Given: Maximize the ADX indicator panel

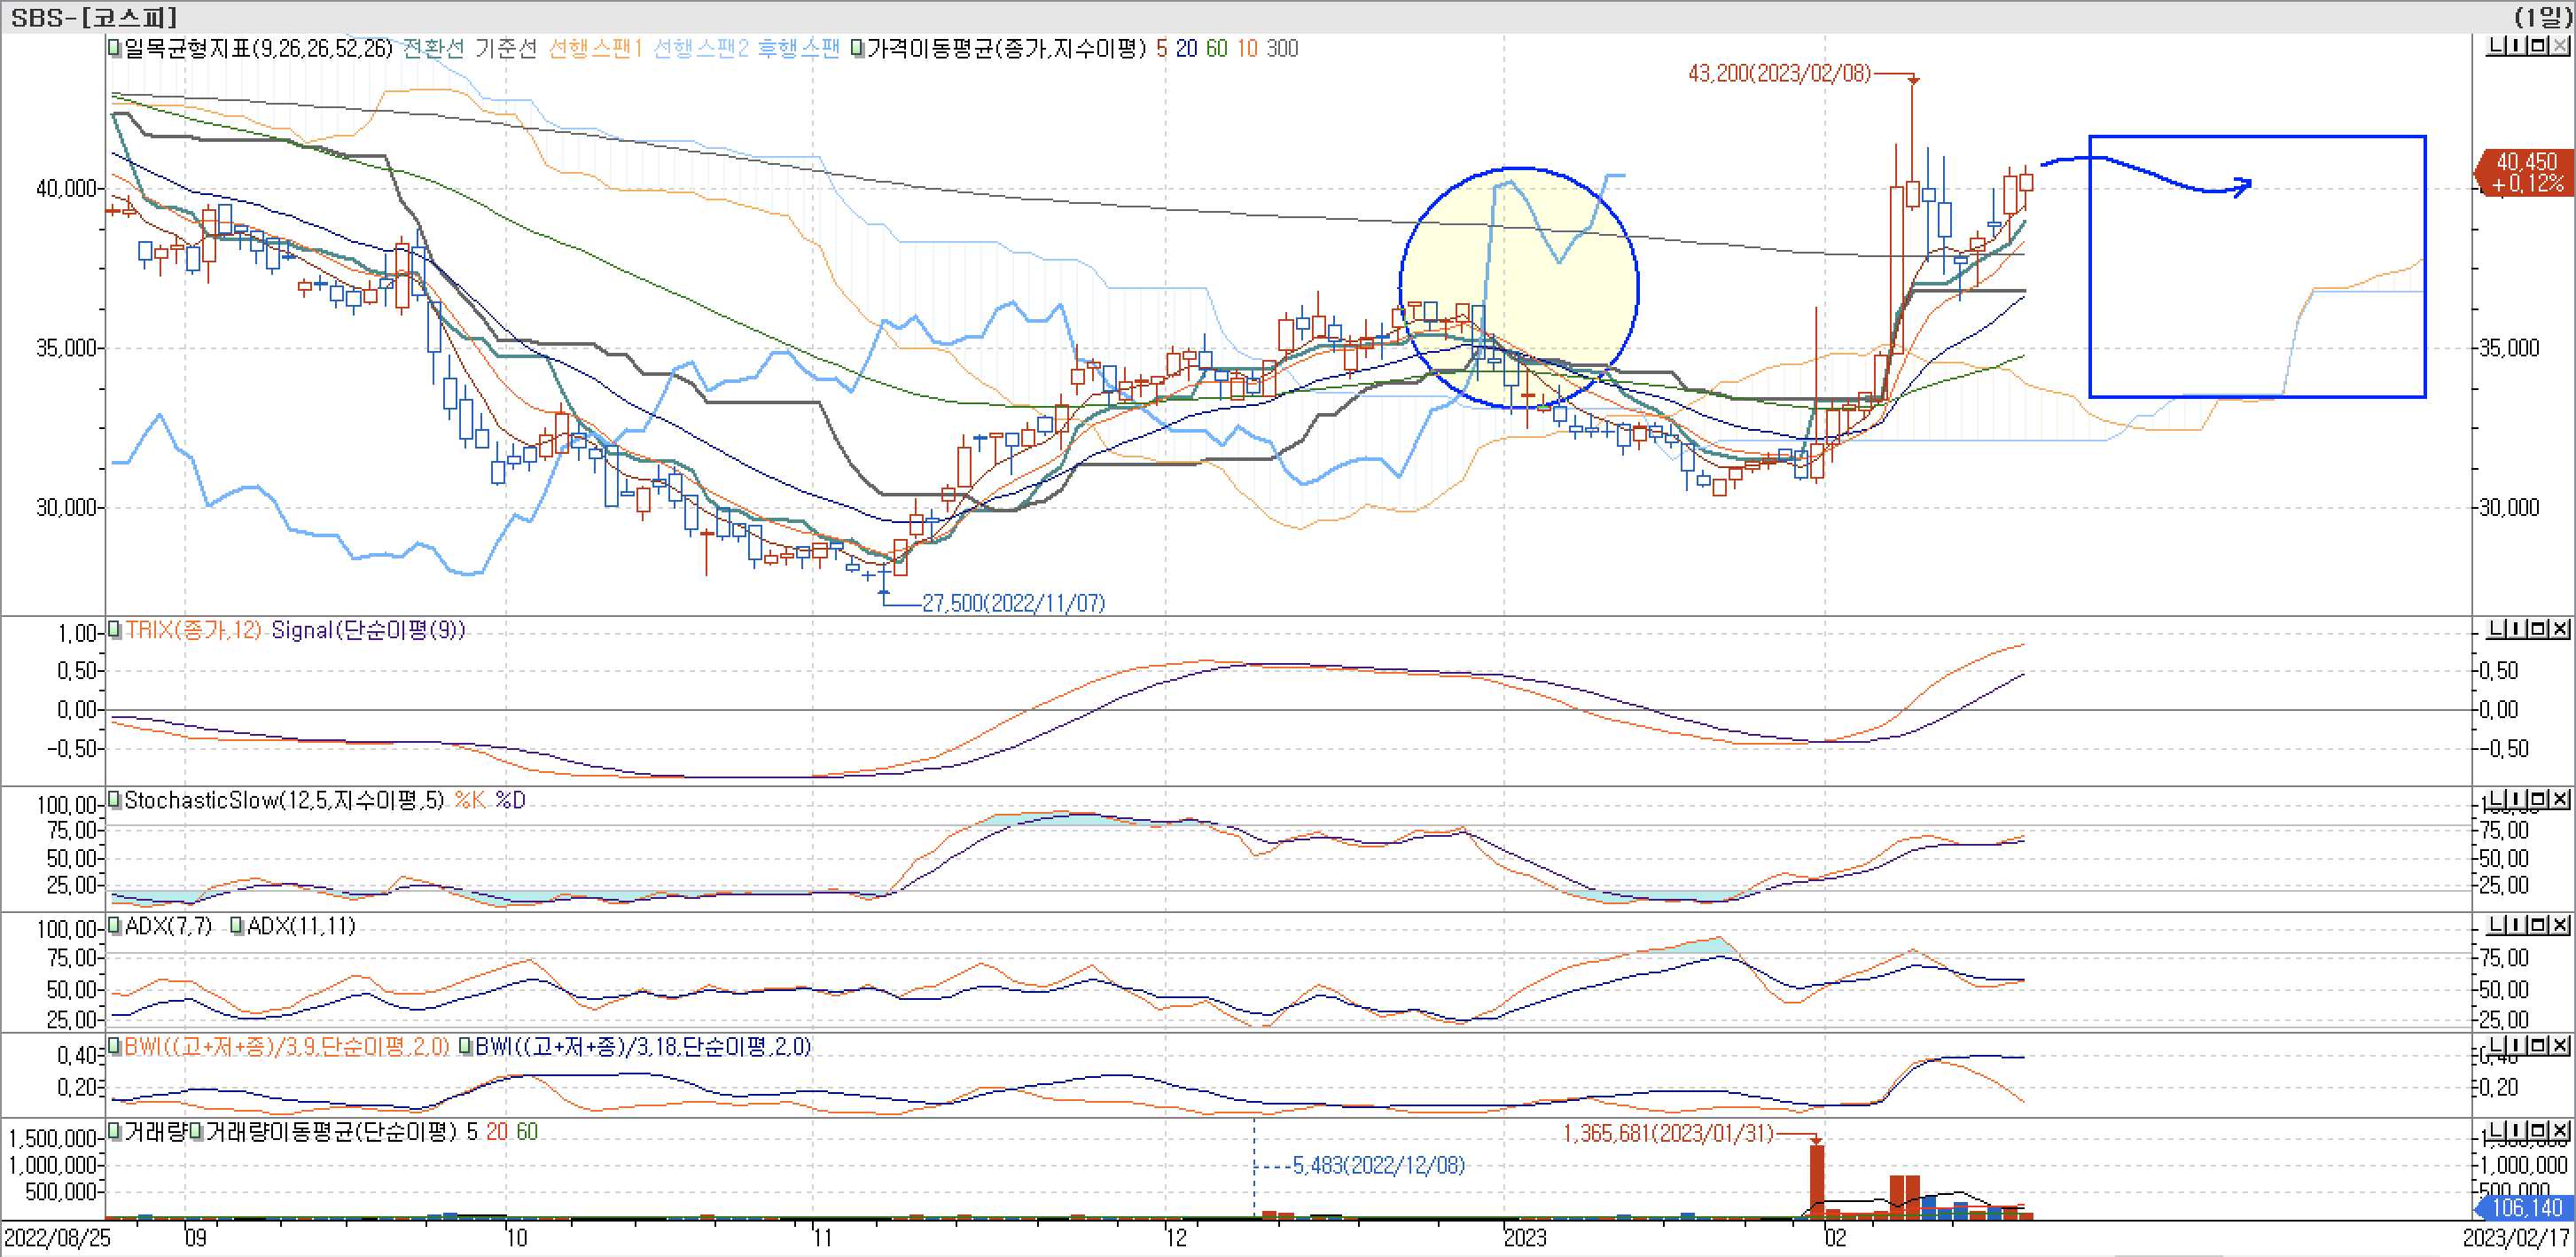Looking at the screenshot, I should point(2538,925).
